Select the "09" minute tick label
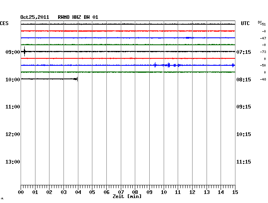This screenshot has width=268, height=203. [149, 192]
